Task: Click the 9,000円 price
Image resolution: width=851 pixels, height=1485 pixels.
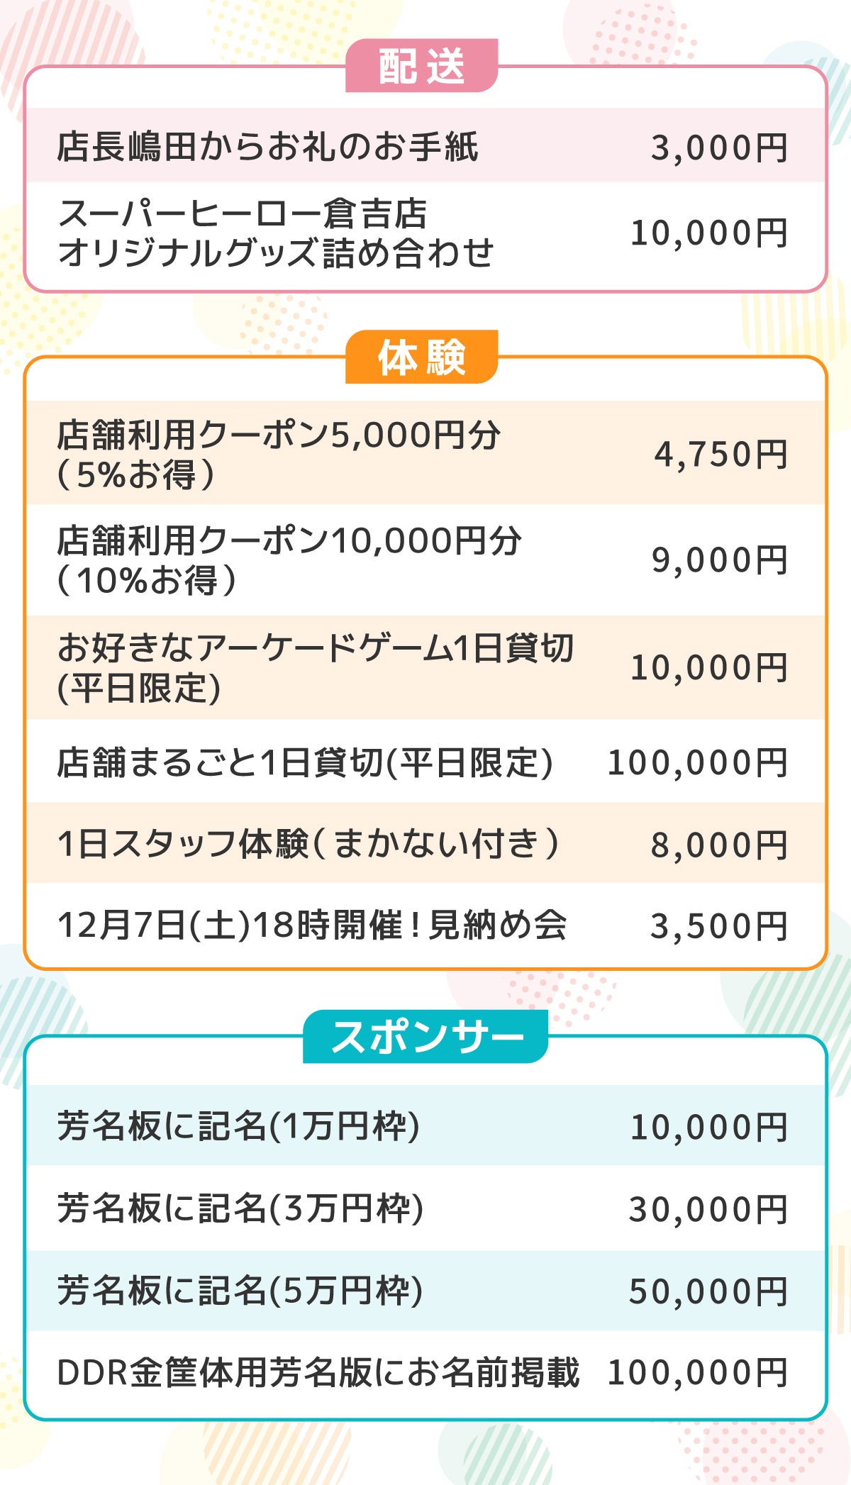Action: [x=719, y=560]
